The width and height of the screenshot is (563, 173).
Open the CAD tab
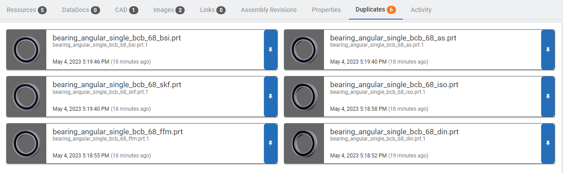coord(126,10)
